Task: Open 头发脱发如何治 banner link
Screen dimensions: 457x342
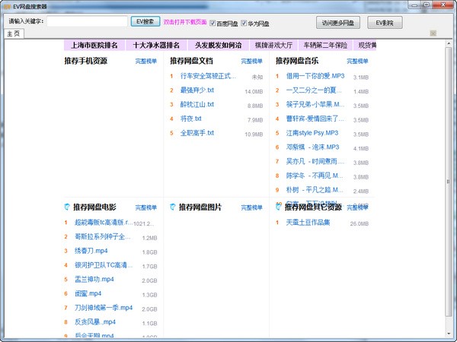Action: (x=218, y=45)
